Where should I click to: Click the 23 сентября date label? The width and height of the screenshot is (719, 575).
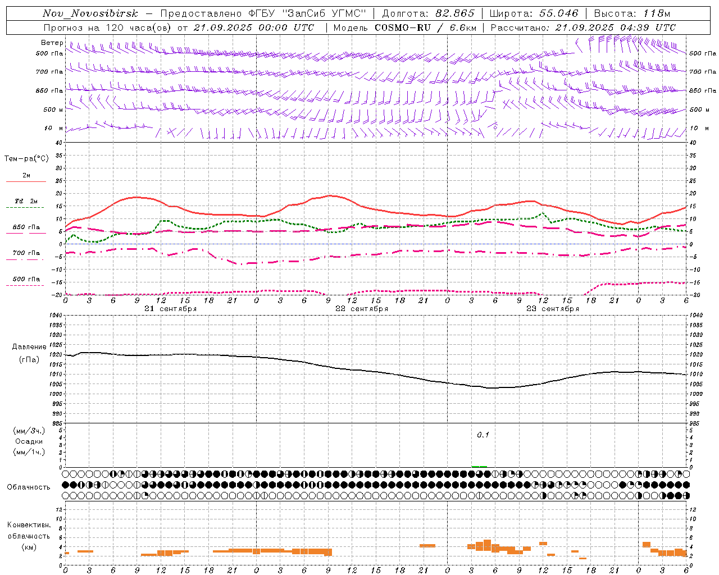[x=552, y=309]
